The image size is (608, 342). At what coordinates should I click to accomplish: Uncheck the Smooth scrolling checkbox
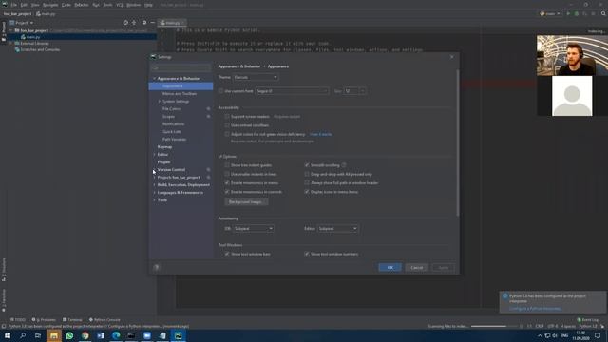307,165
